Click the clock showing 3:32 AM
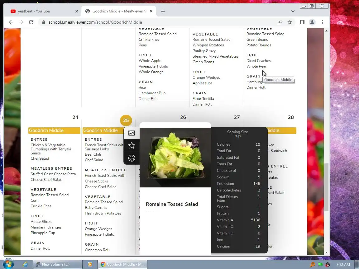This screenshot has width=359, height=269. (x=343, y=264)
